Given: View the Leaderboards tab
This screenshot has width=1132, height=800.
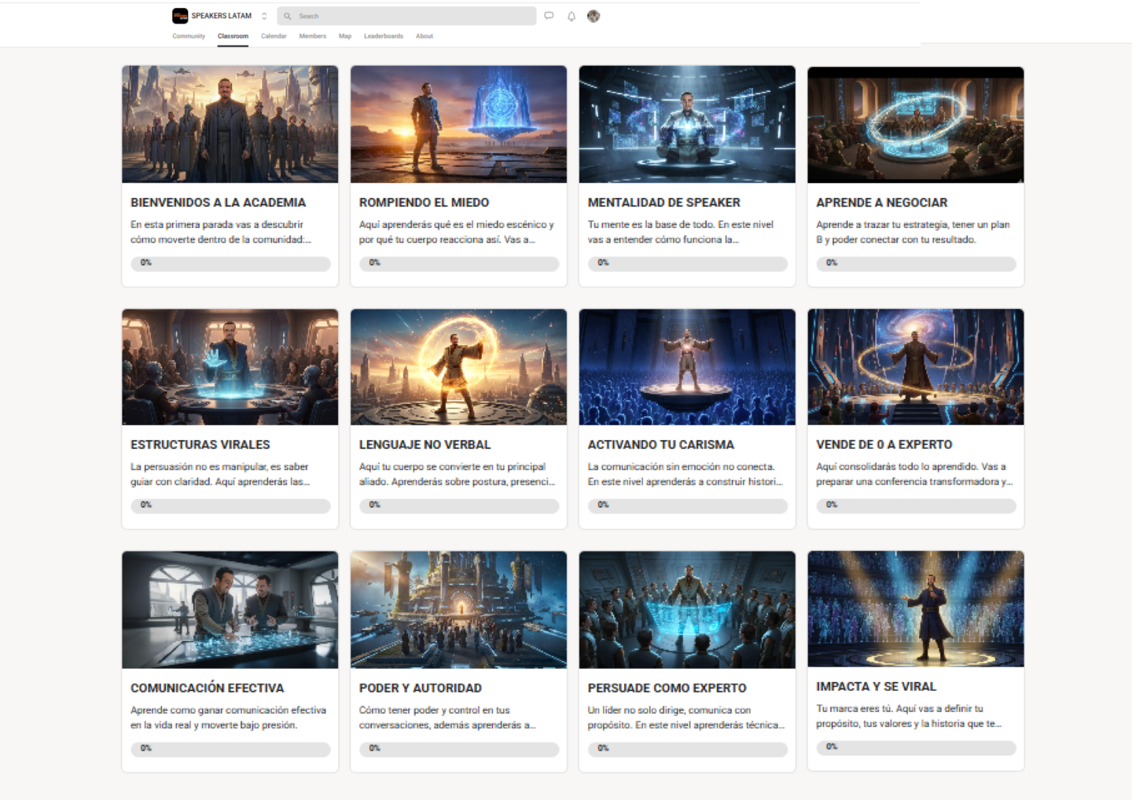Looking at the screenshot, I should click(384, 36).
